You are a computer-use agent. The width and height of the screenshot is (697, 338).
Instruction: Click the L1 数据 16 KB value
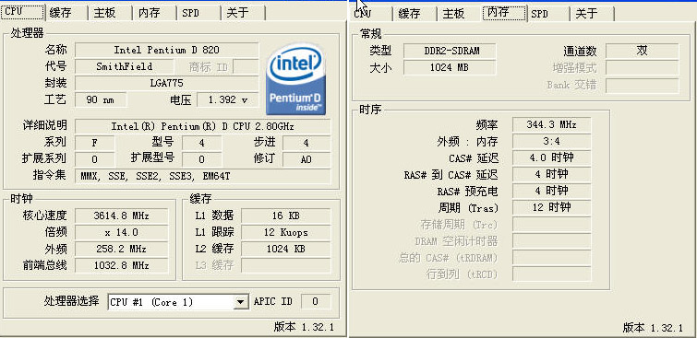point(286,216)
